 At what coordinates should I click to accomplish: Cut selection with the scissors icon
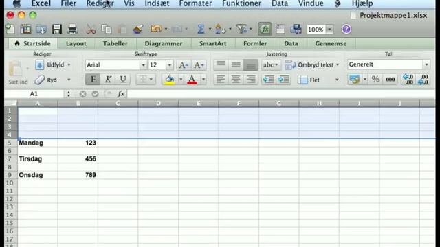coord(91,29)
